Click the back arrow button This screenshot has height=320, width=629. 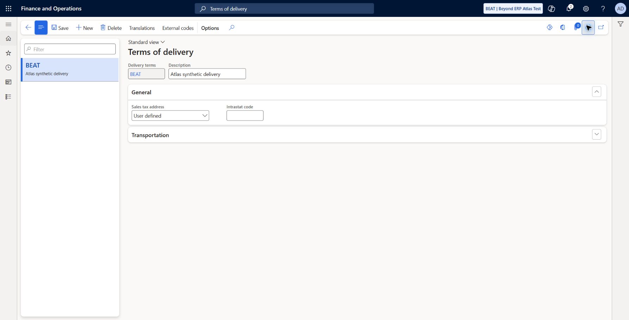coord(28,27)
